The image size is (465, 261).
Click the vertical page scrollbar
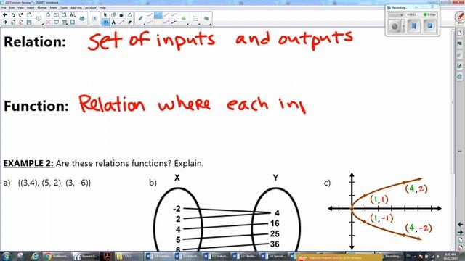[453, 101]
